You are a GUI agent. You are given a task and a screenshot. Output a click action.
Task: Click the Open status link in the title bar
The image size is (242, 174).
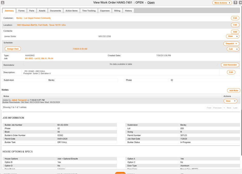(151, 3)
